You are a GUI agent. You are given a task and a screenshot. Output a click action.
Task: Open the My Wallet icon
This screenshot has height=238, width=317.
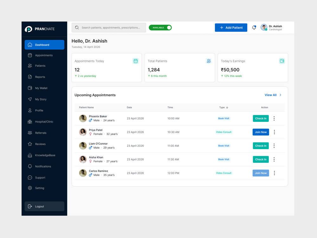coord(30,88)
